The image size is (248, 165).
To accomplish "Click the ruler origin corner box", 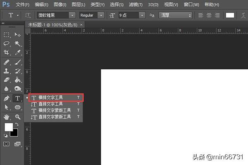I will pyautogui.click(x=28, y=31).
